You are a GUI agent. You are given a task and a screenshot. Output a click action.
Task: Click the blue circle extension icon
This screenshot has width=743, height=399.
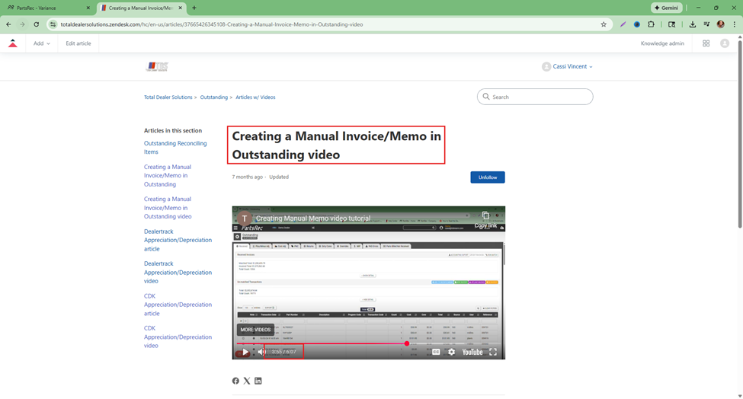(x=637, y=24)
